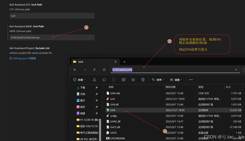Click the Rename icon in toolbar
245x141 pixels.
tap(123, 80)
